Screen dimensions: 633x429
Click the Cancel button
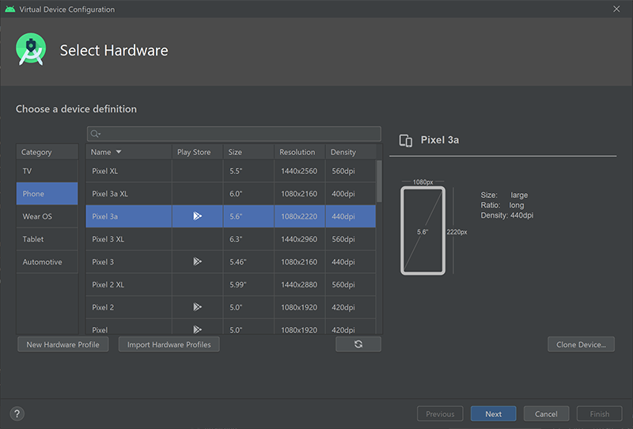546,414
